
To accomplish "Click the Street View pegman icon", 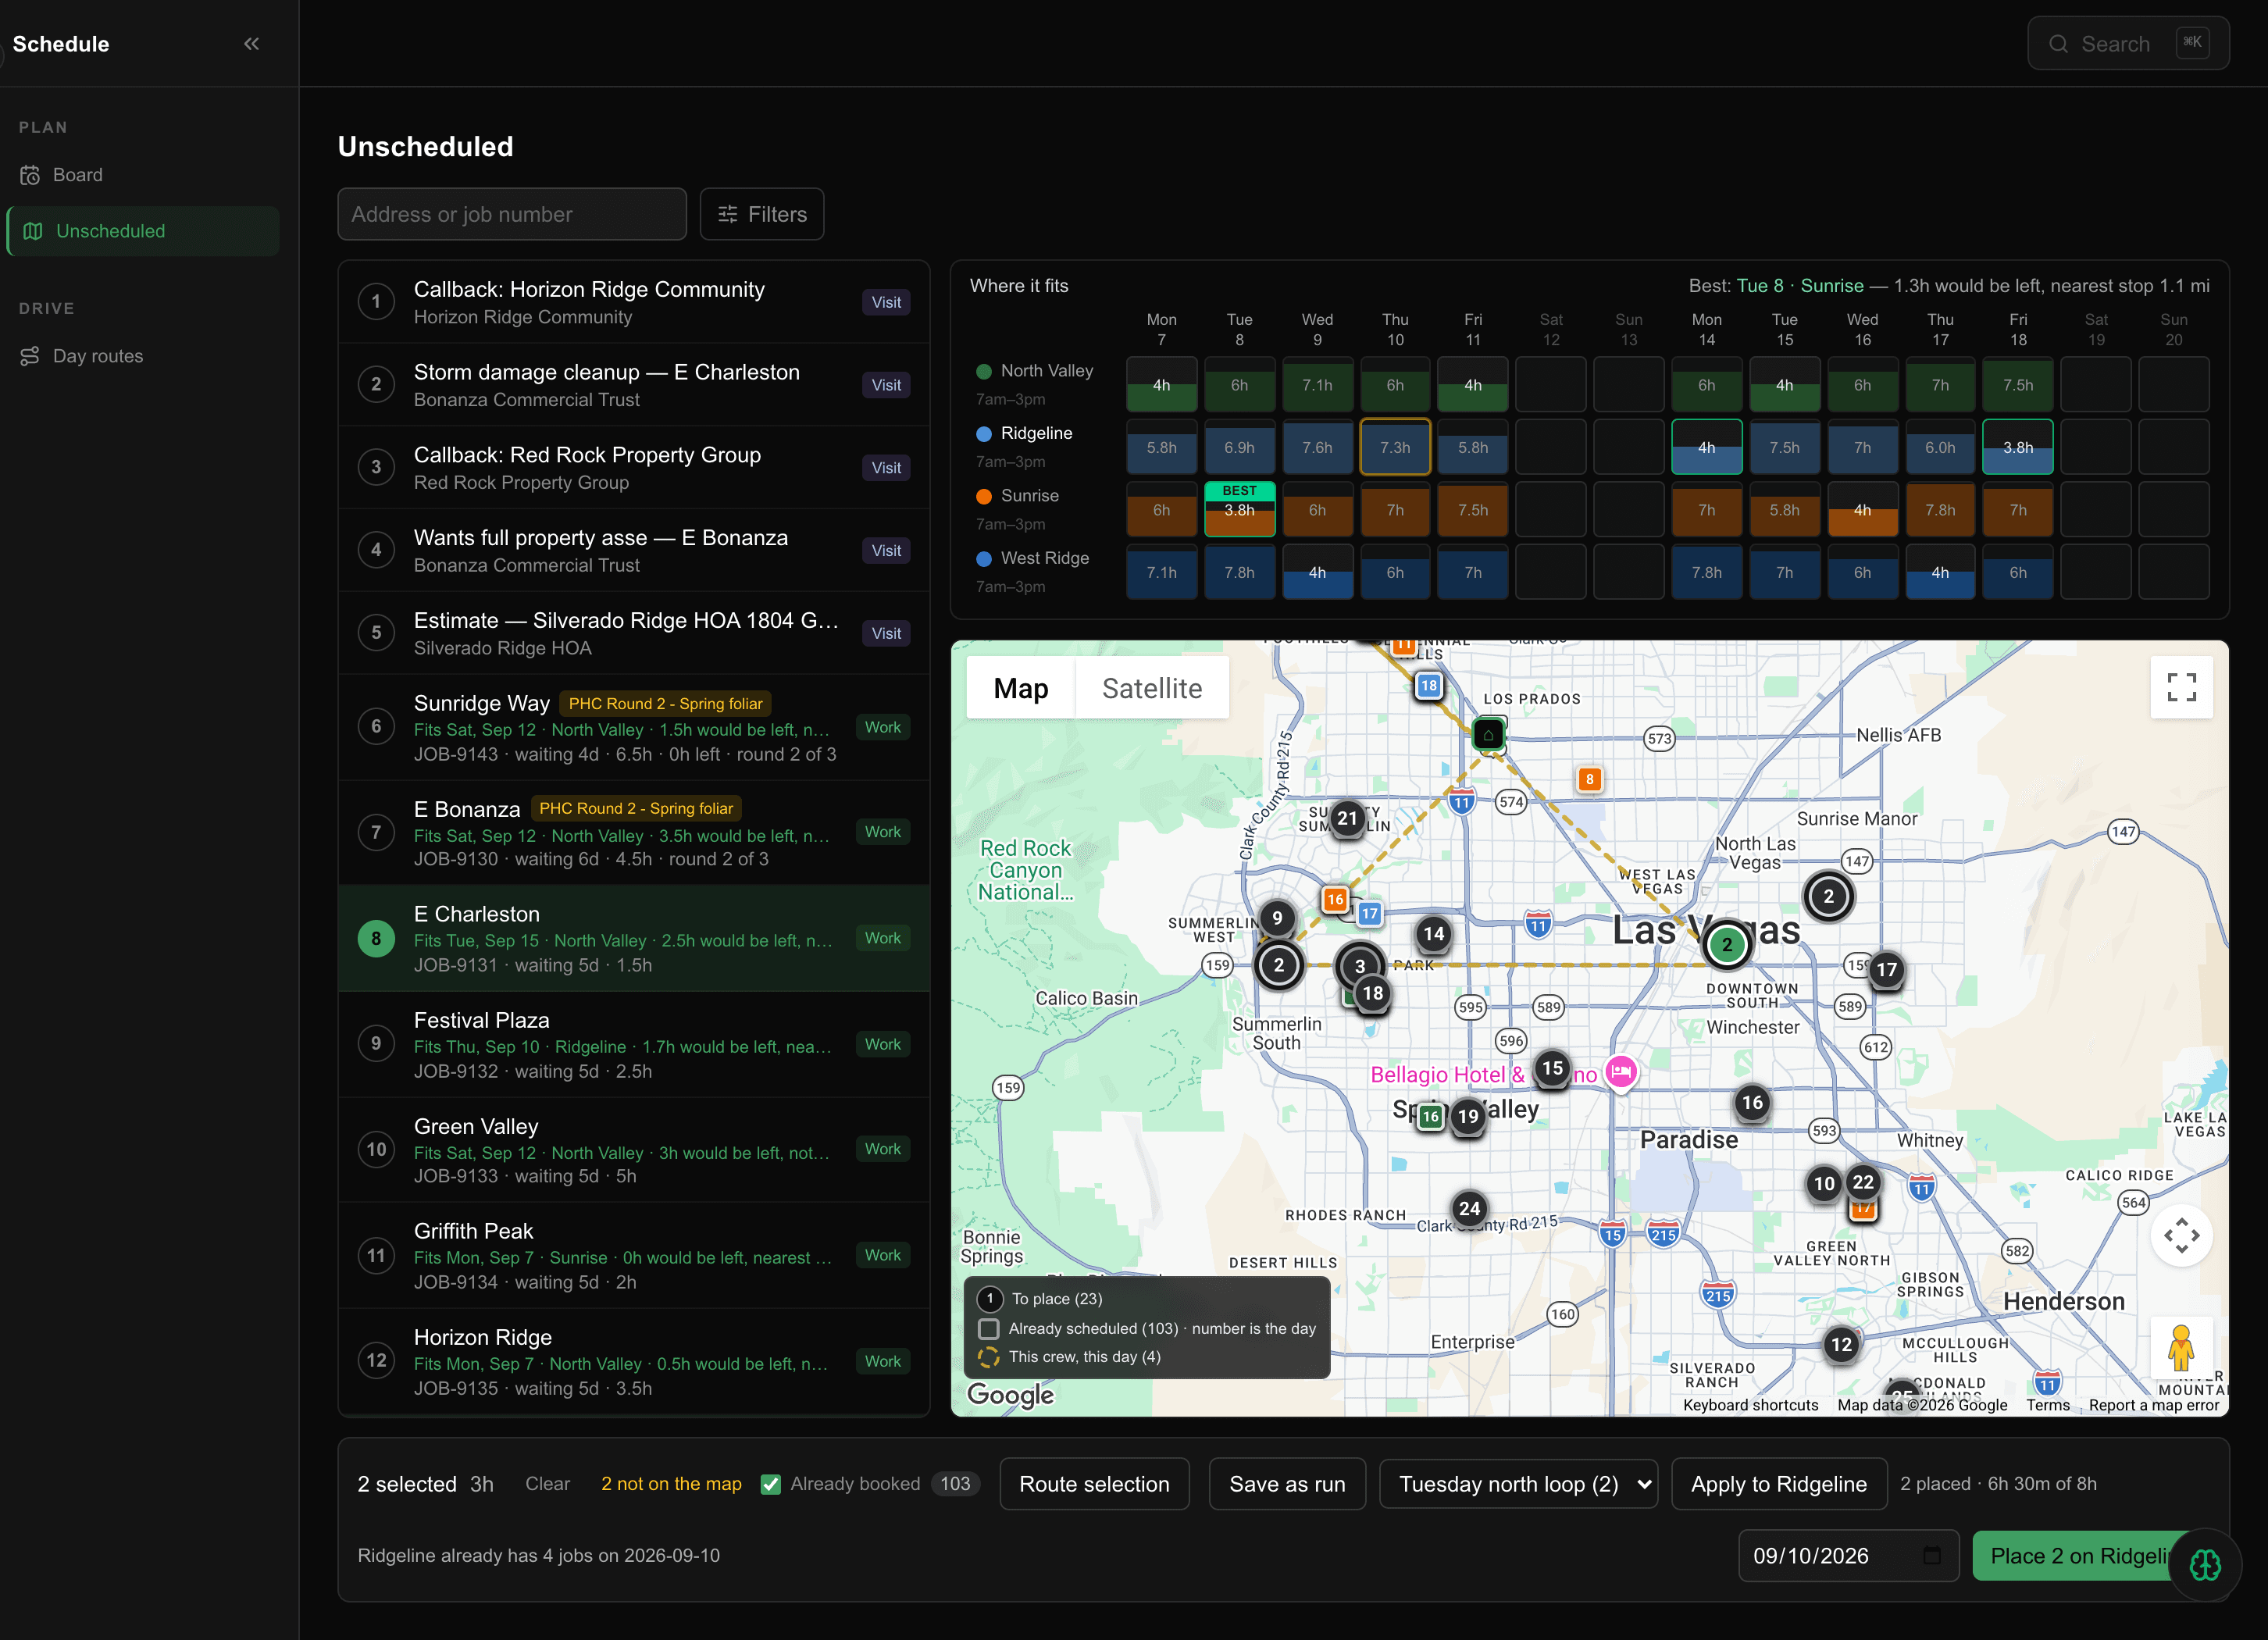I will pos(2181,1348).
